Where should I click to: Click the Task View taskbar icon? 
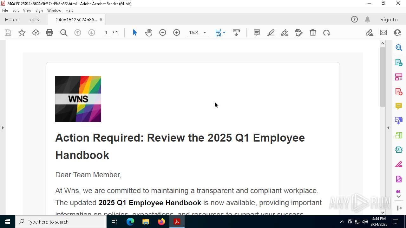(x=114, y=222)
